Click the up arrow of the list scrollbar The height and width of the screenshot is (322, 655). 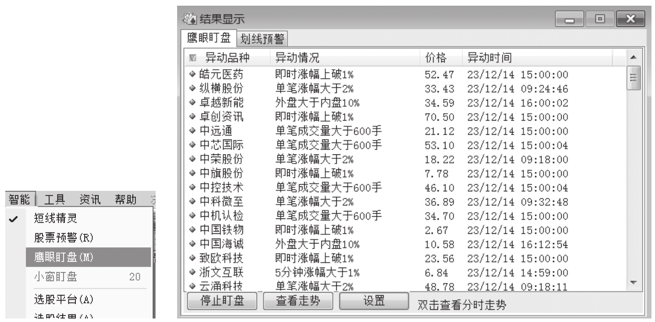point(634,57)
